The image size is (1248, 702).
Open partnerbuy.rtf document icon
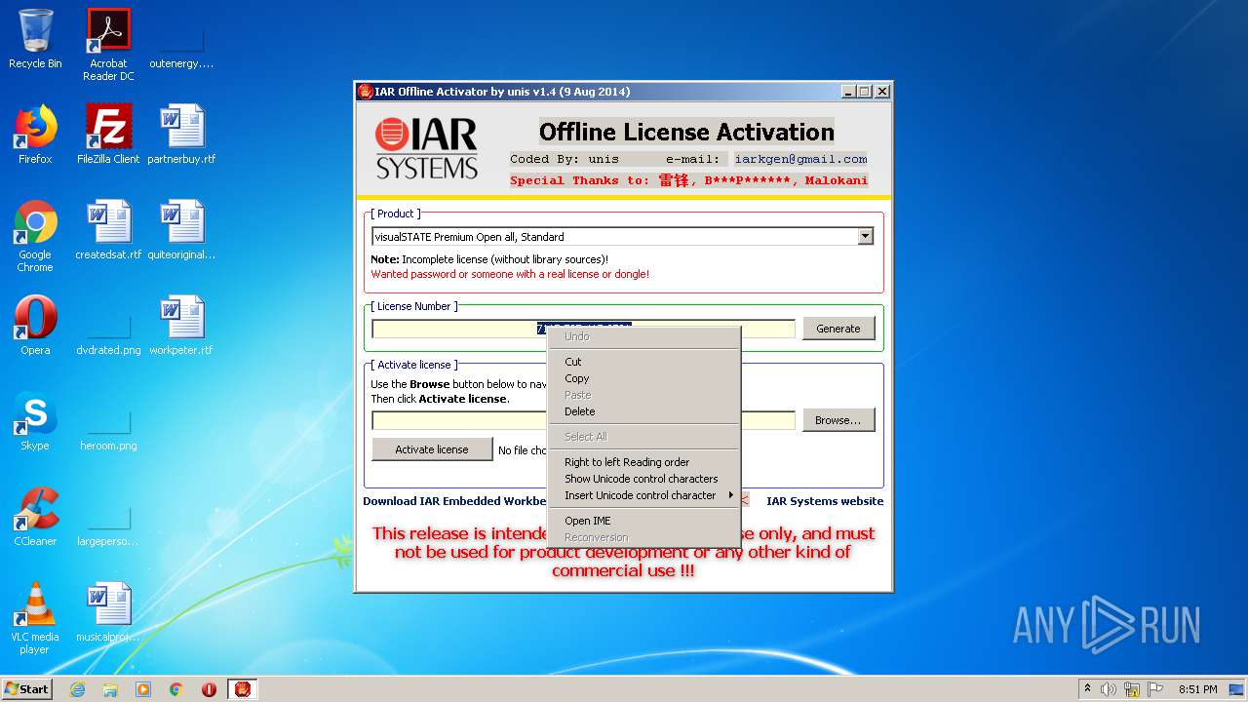pos(181,135)
